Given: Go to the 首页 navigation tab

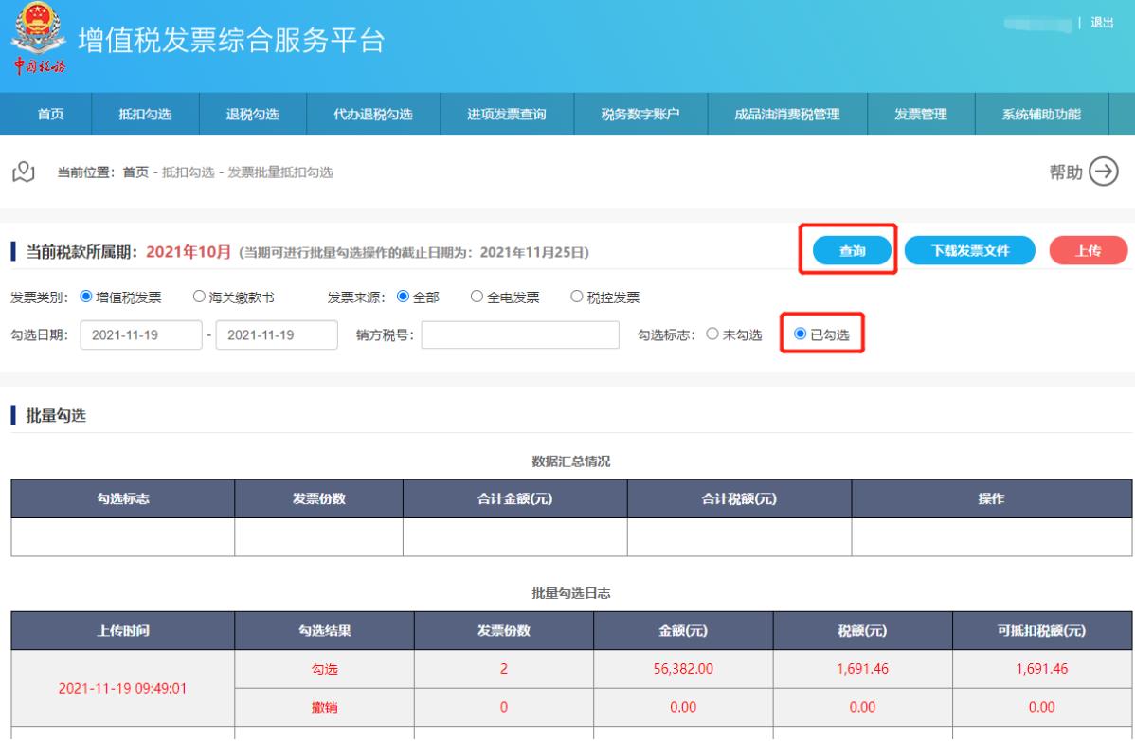Looking at the screenshot, I should (x=50, y=115).
